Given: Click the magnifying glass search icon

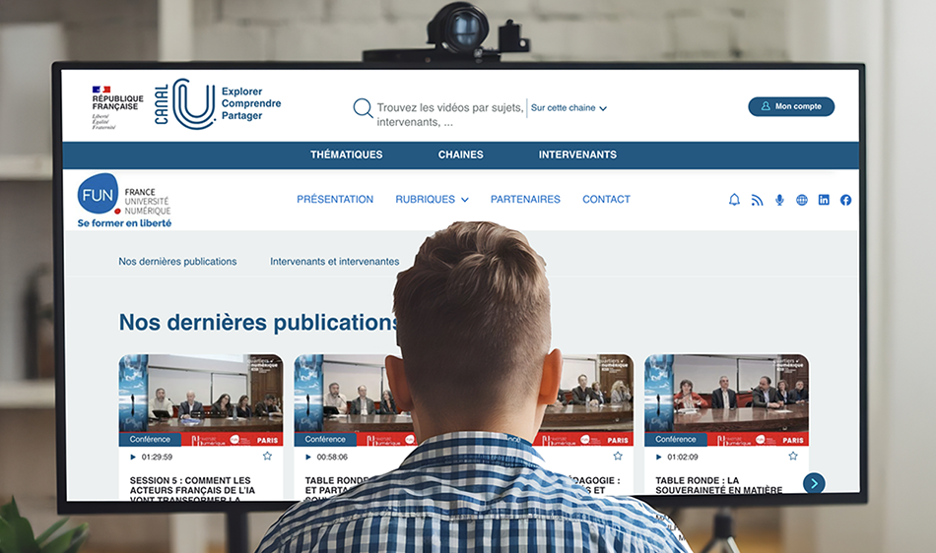Looking at the screenshot, I should 363,108.
